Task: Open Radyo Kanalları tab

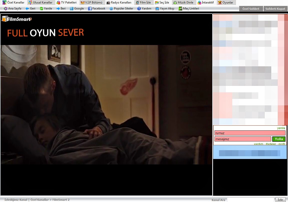Action: 119,3
